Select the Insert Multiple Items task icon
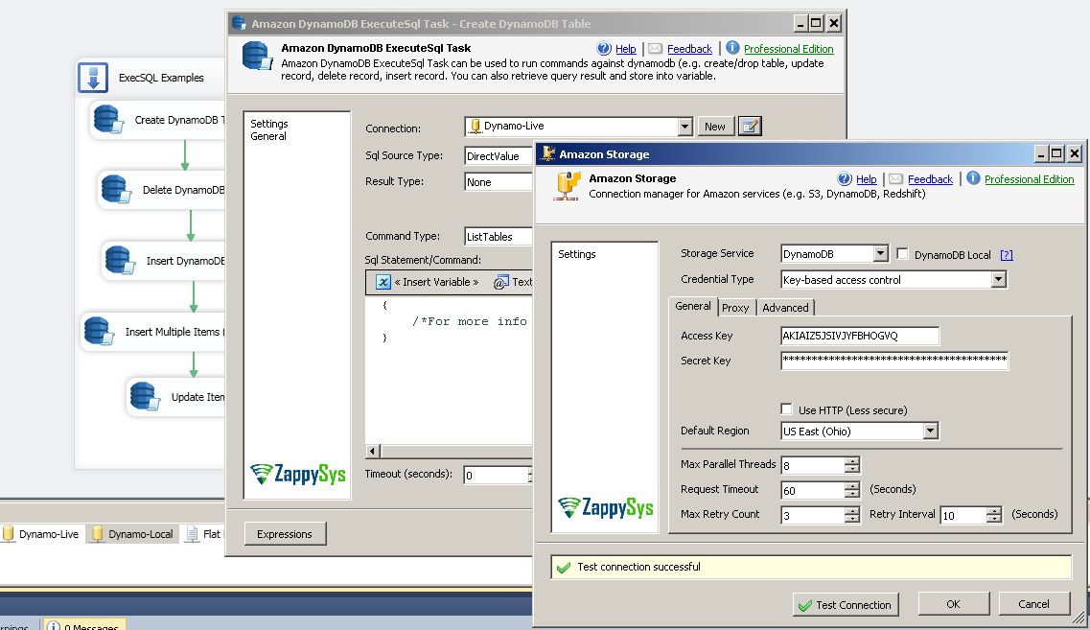Screen dimensions: 1090x630 pos(99,331)
